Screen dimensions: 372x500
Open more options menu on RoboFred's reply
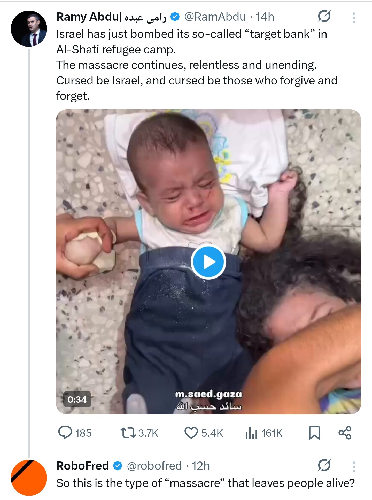(354, 467)
